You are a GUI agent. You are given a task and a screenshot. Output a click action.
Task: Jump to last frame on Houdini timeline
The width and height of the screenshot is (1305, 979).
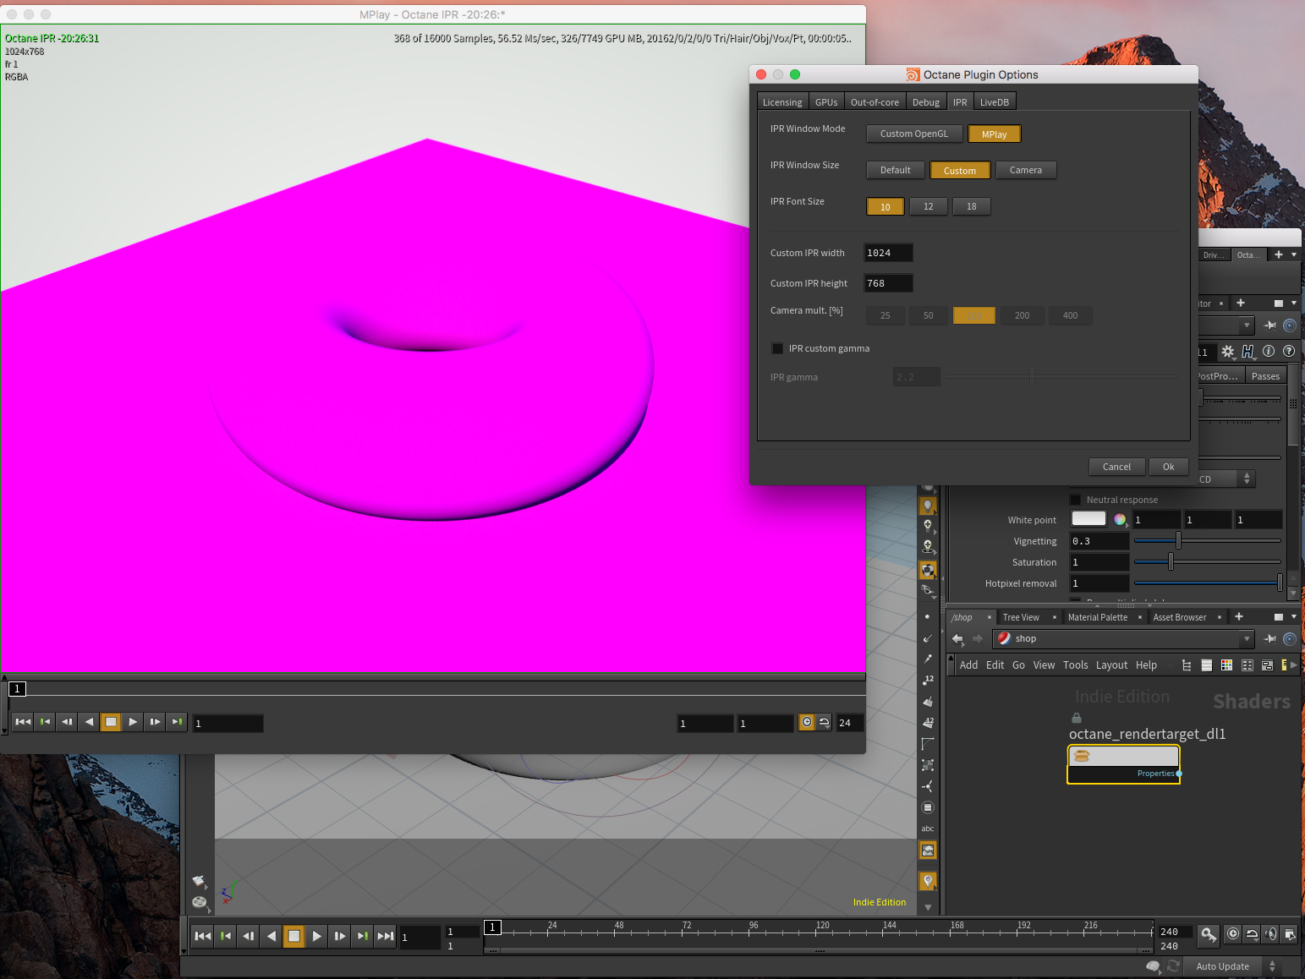385,936
